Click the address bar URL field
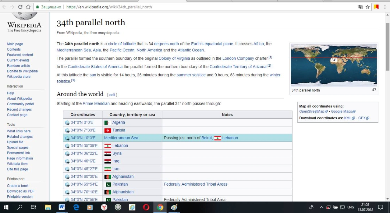 [195, 7]
